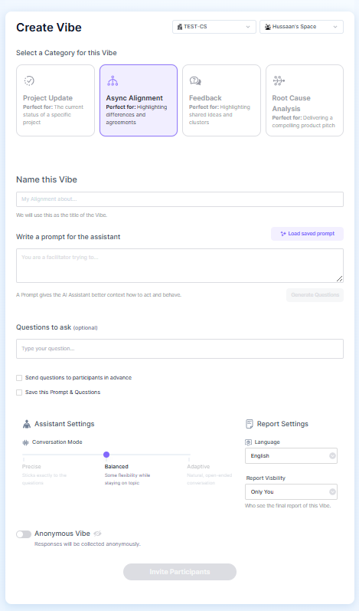
Task: Click the hidden-eye icon beside Anonymous Vibe
Action: click(x=97, y=534)
